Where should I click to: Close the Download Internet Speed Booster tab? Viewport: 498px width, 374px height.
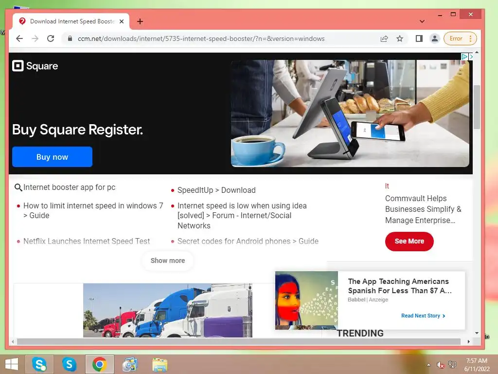(x=121, y=21)
